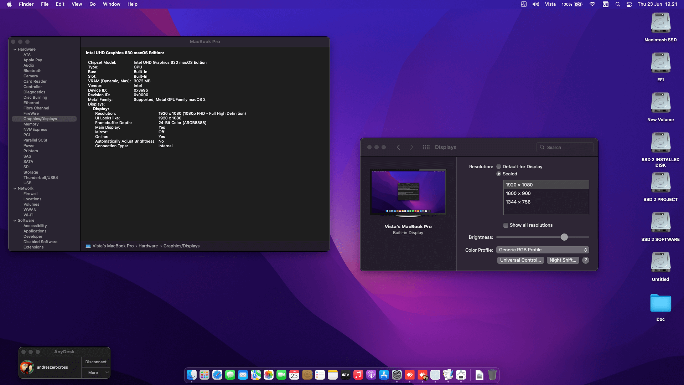Click the Universal Control button
684x385 pixels.
520,260
